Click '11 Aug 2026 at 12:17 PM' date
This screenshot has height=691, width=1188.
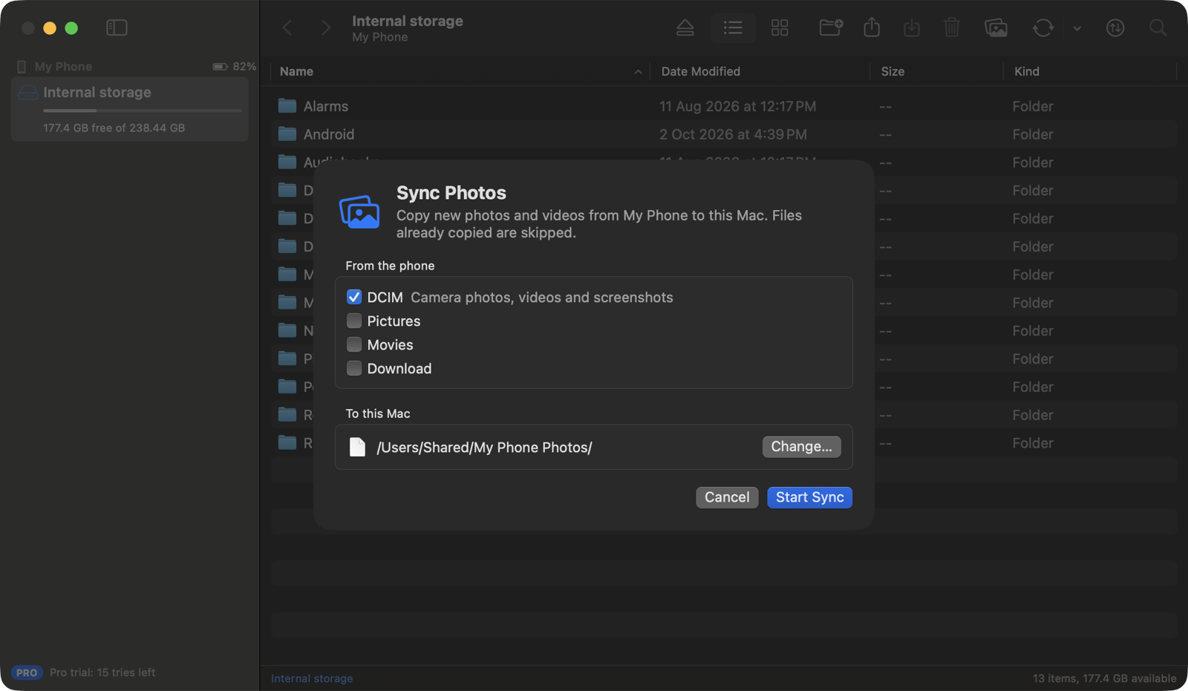click(x=737, y=106)
